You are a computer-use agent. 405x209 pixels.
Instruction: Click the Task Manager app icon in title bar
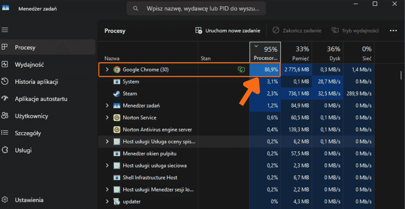(5, 8)
